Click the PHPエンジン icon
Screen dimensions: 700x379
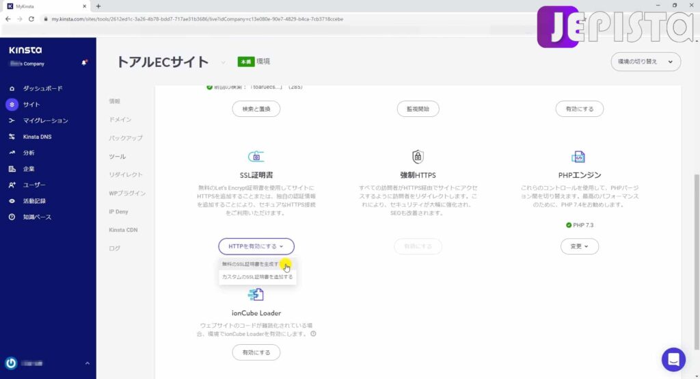578,157
